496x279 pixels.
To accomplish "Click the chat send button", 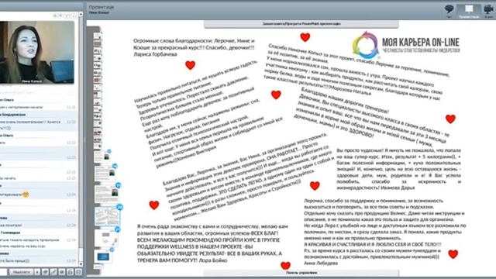I will 21,272.
